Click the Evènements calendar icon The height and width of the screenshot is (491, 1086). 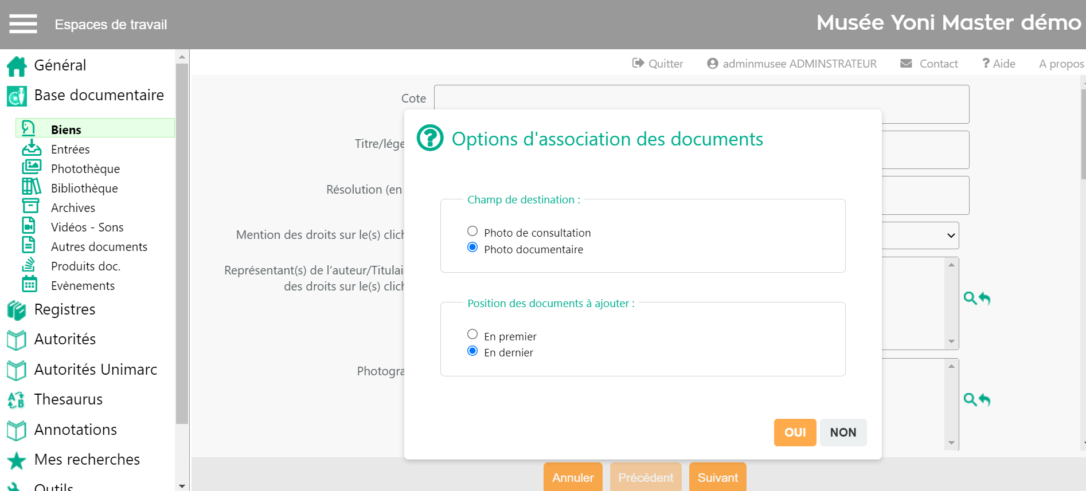click(30, 284)
